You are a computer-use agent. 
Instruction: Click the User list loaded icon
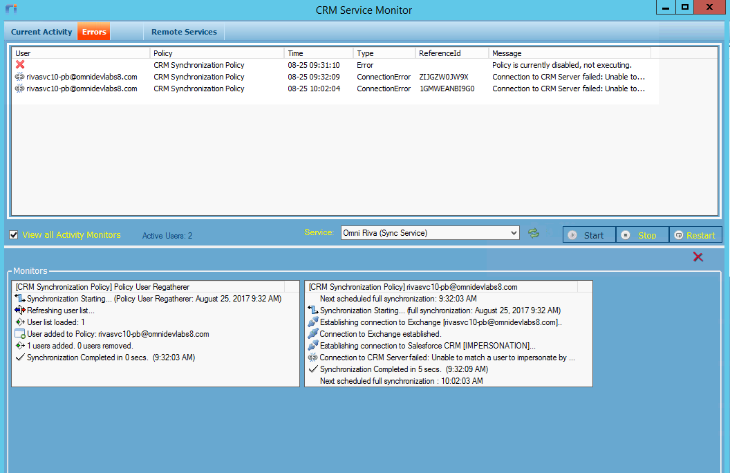(x=20, y=322)
